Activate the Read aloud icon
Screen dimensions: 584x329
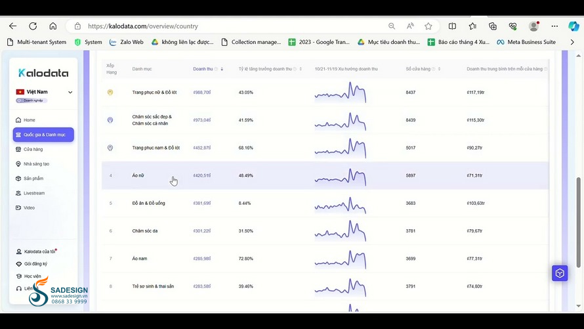410,26
